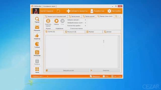Open the Менеджер section
The height and width of the screenshot is (90, 161).
[x=37, y=53]
